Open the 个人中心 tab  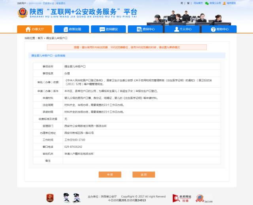182,29
